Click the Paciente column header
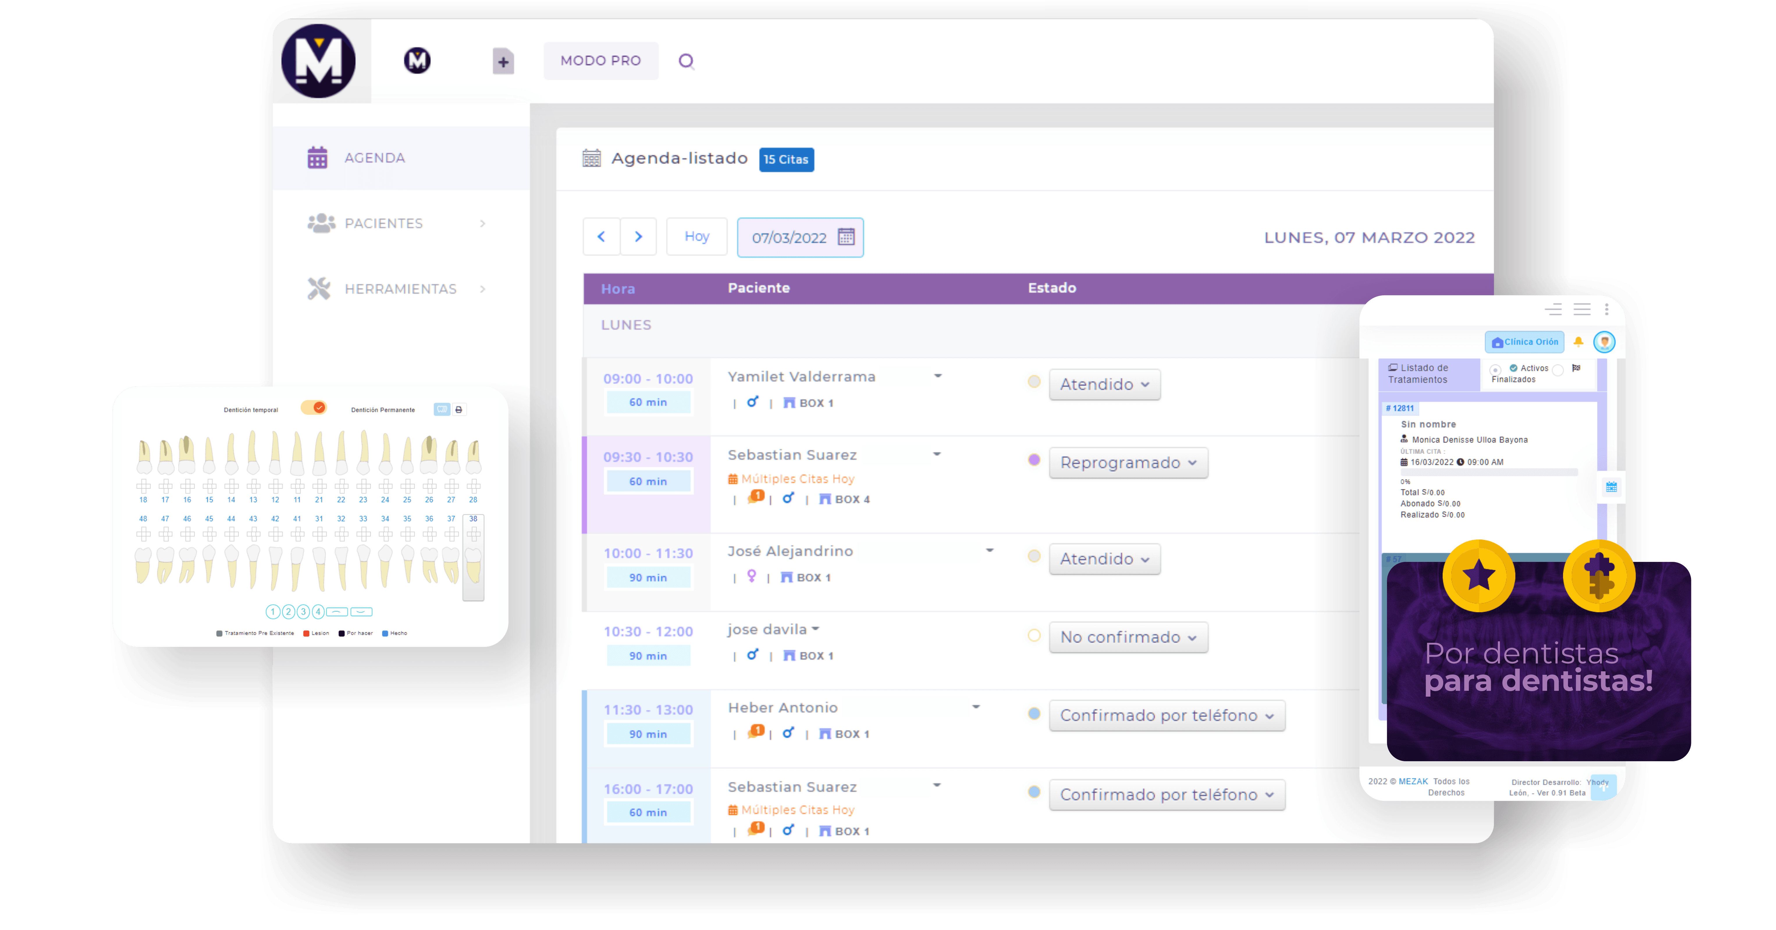 (x=758, y=288)
